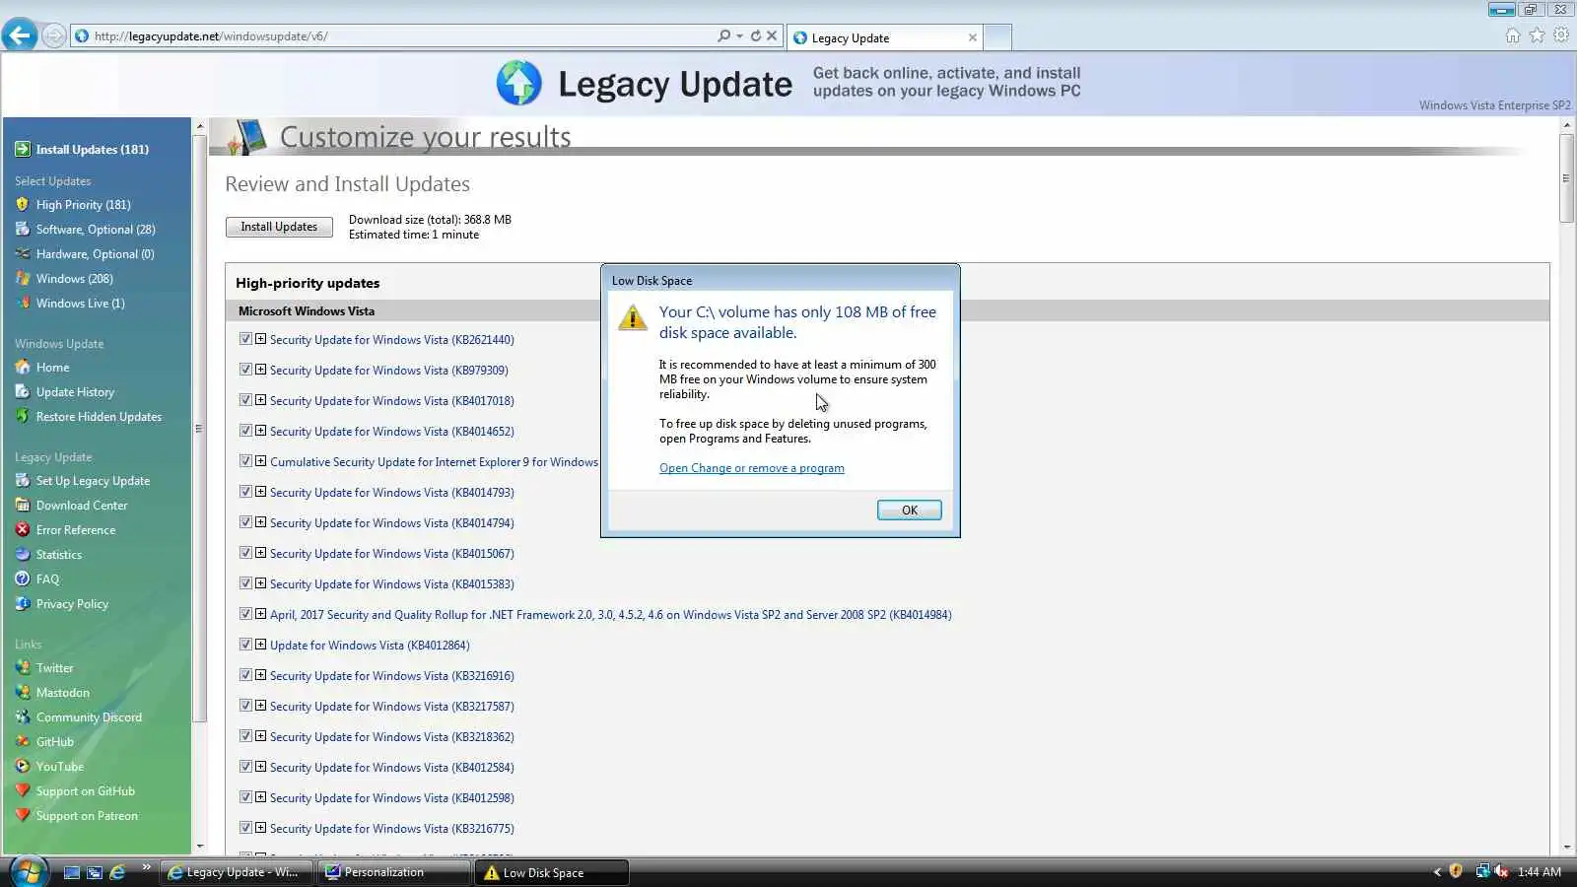Click the YouTube icon in Links
This screenshot has height=887, width=1577.
[23, 767]
